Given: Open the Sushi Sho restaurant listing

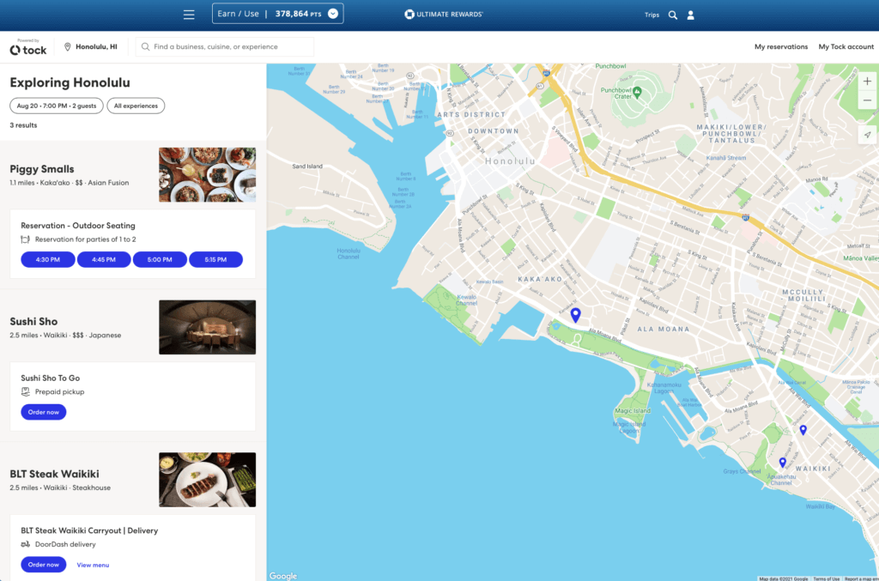Looking at the screenshot, I should 33,322.
